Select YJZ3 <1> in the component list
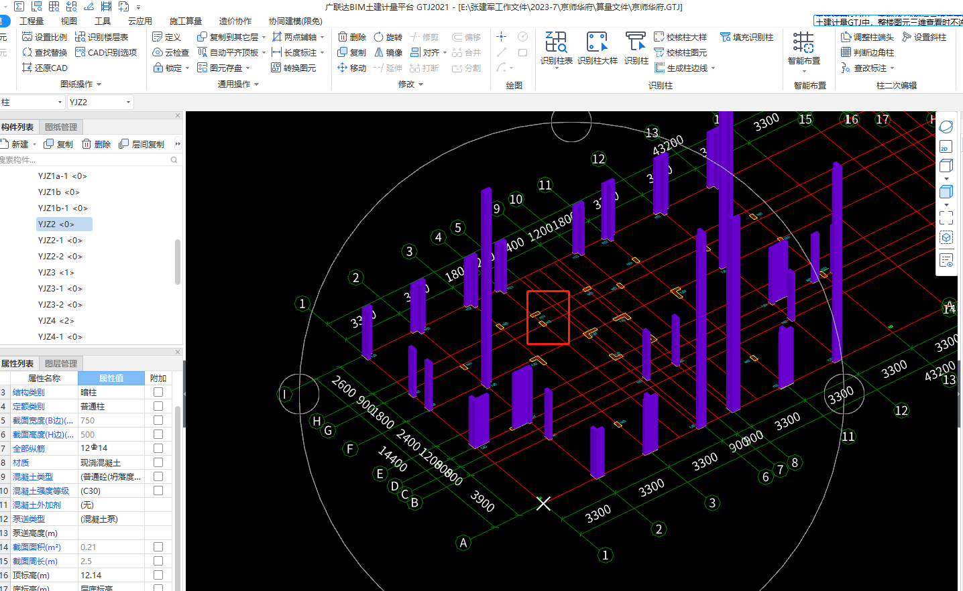963x591 pixels. [x=56, y=273]
